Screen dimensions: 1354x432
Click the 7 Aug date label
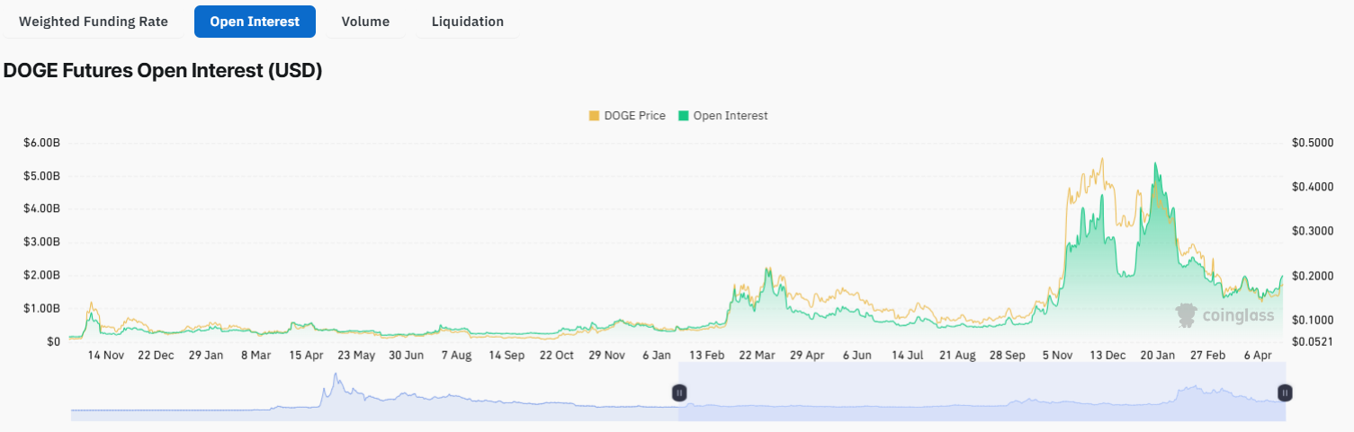tap(456, 356)
